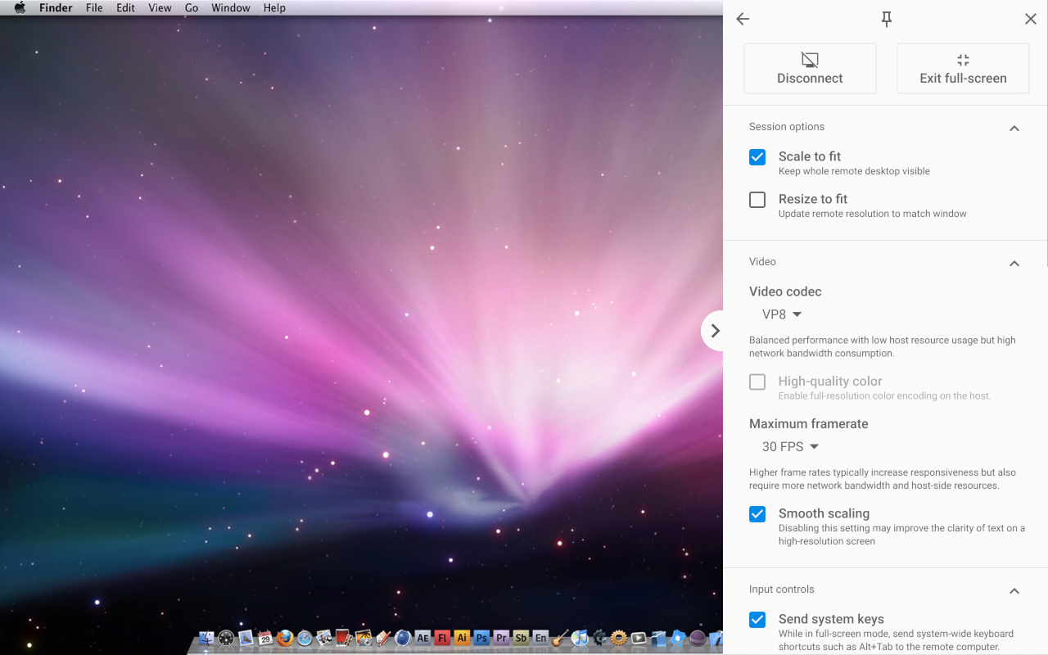
Task: Open Firefox from the Dock
Action: (x=285, y=637)
